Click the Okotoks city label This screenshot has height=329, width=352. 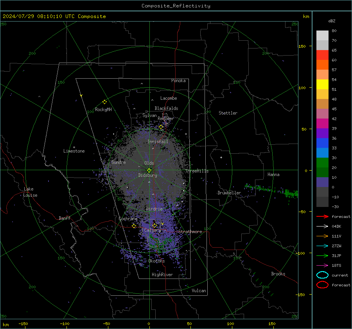pyautogui.click(x=156, y=261)
